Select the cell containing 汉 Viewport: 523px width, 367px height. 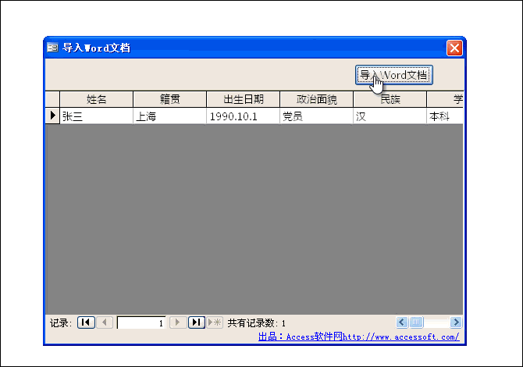click(x=390, y=116)
